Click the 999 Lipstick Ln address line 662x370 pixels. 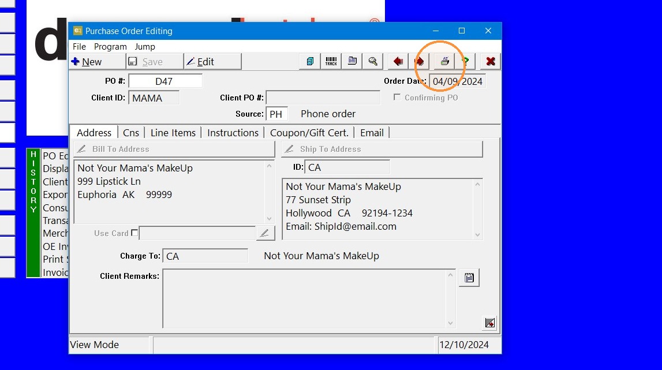coord(109,181)
